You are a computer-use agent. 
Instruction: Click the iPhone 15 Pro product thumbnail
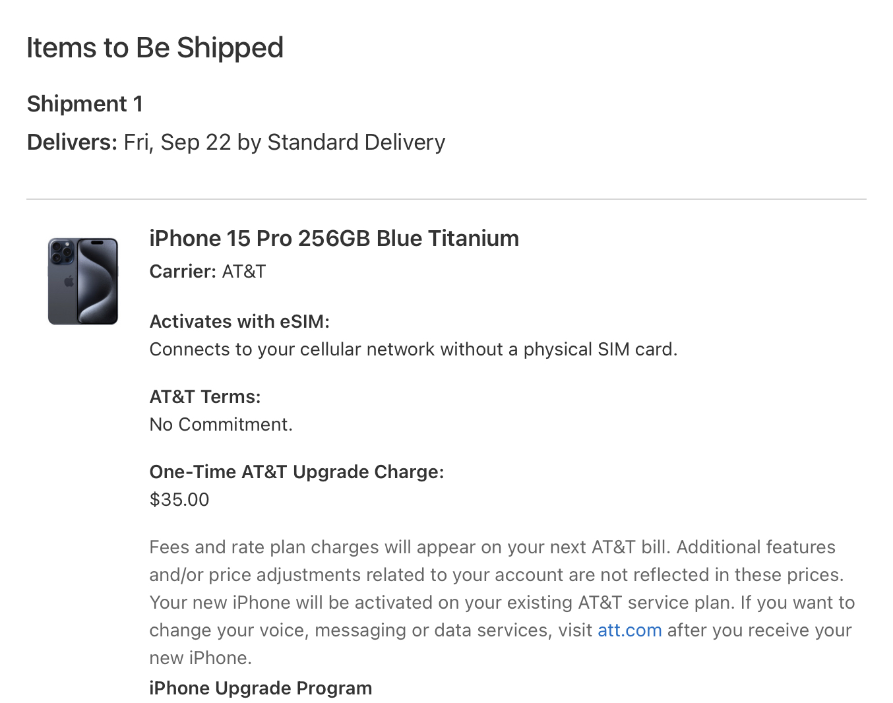pyautogui.click(x=83, y=282)
